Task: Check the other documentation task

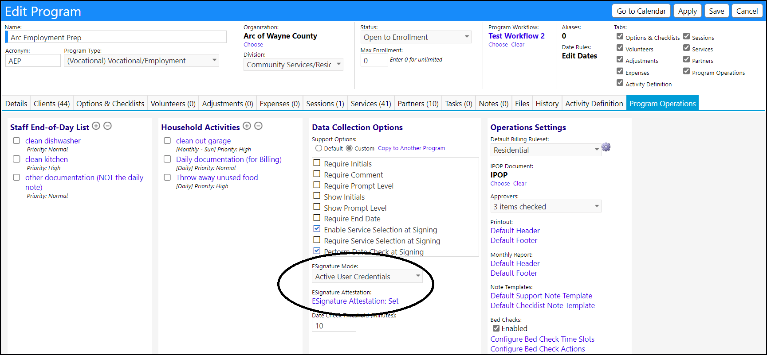Action: (x=16, y=177)
